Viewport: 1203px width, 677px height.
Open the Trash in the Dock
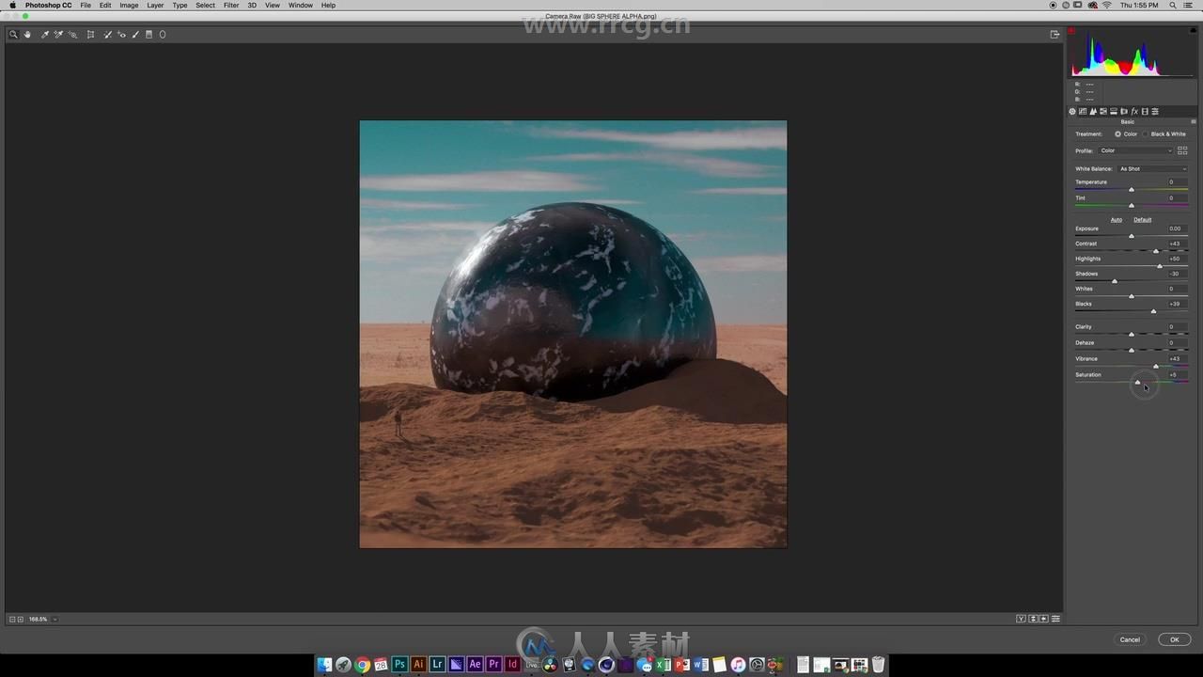878,665
